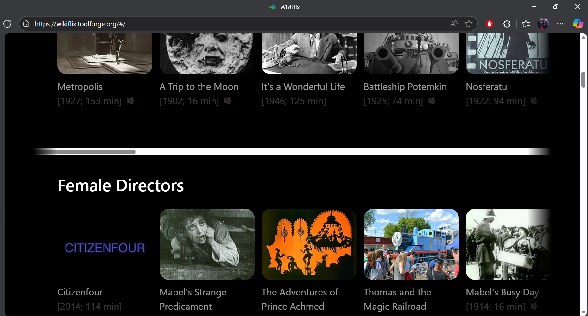588x316 pixels.
Task: Click the "[1925; 74 min]" text
Action: point(394,101)
